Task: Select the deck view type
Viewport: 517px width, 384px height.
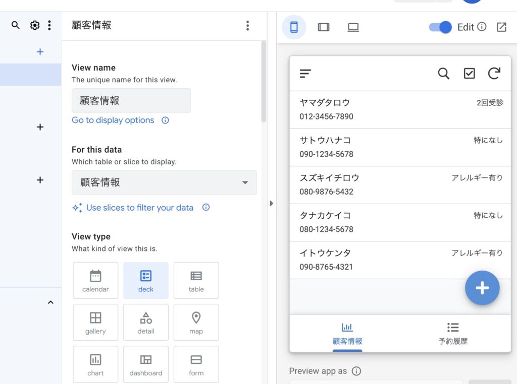Action: (x=146, y=280)
